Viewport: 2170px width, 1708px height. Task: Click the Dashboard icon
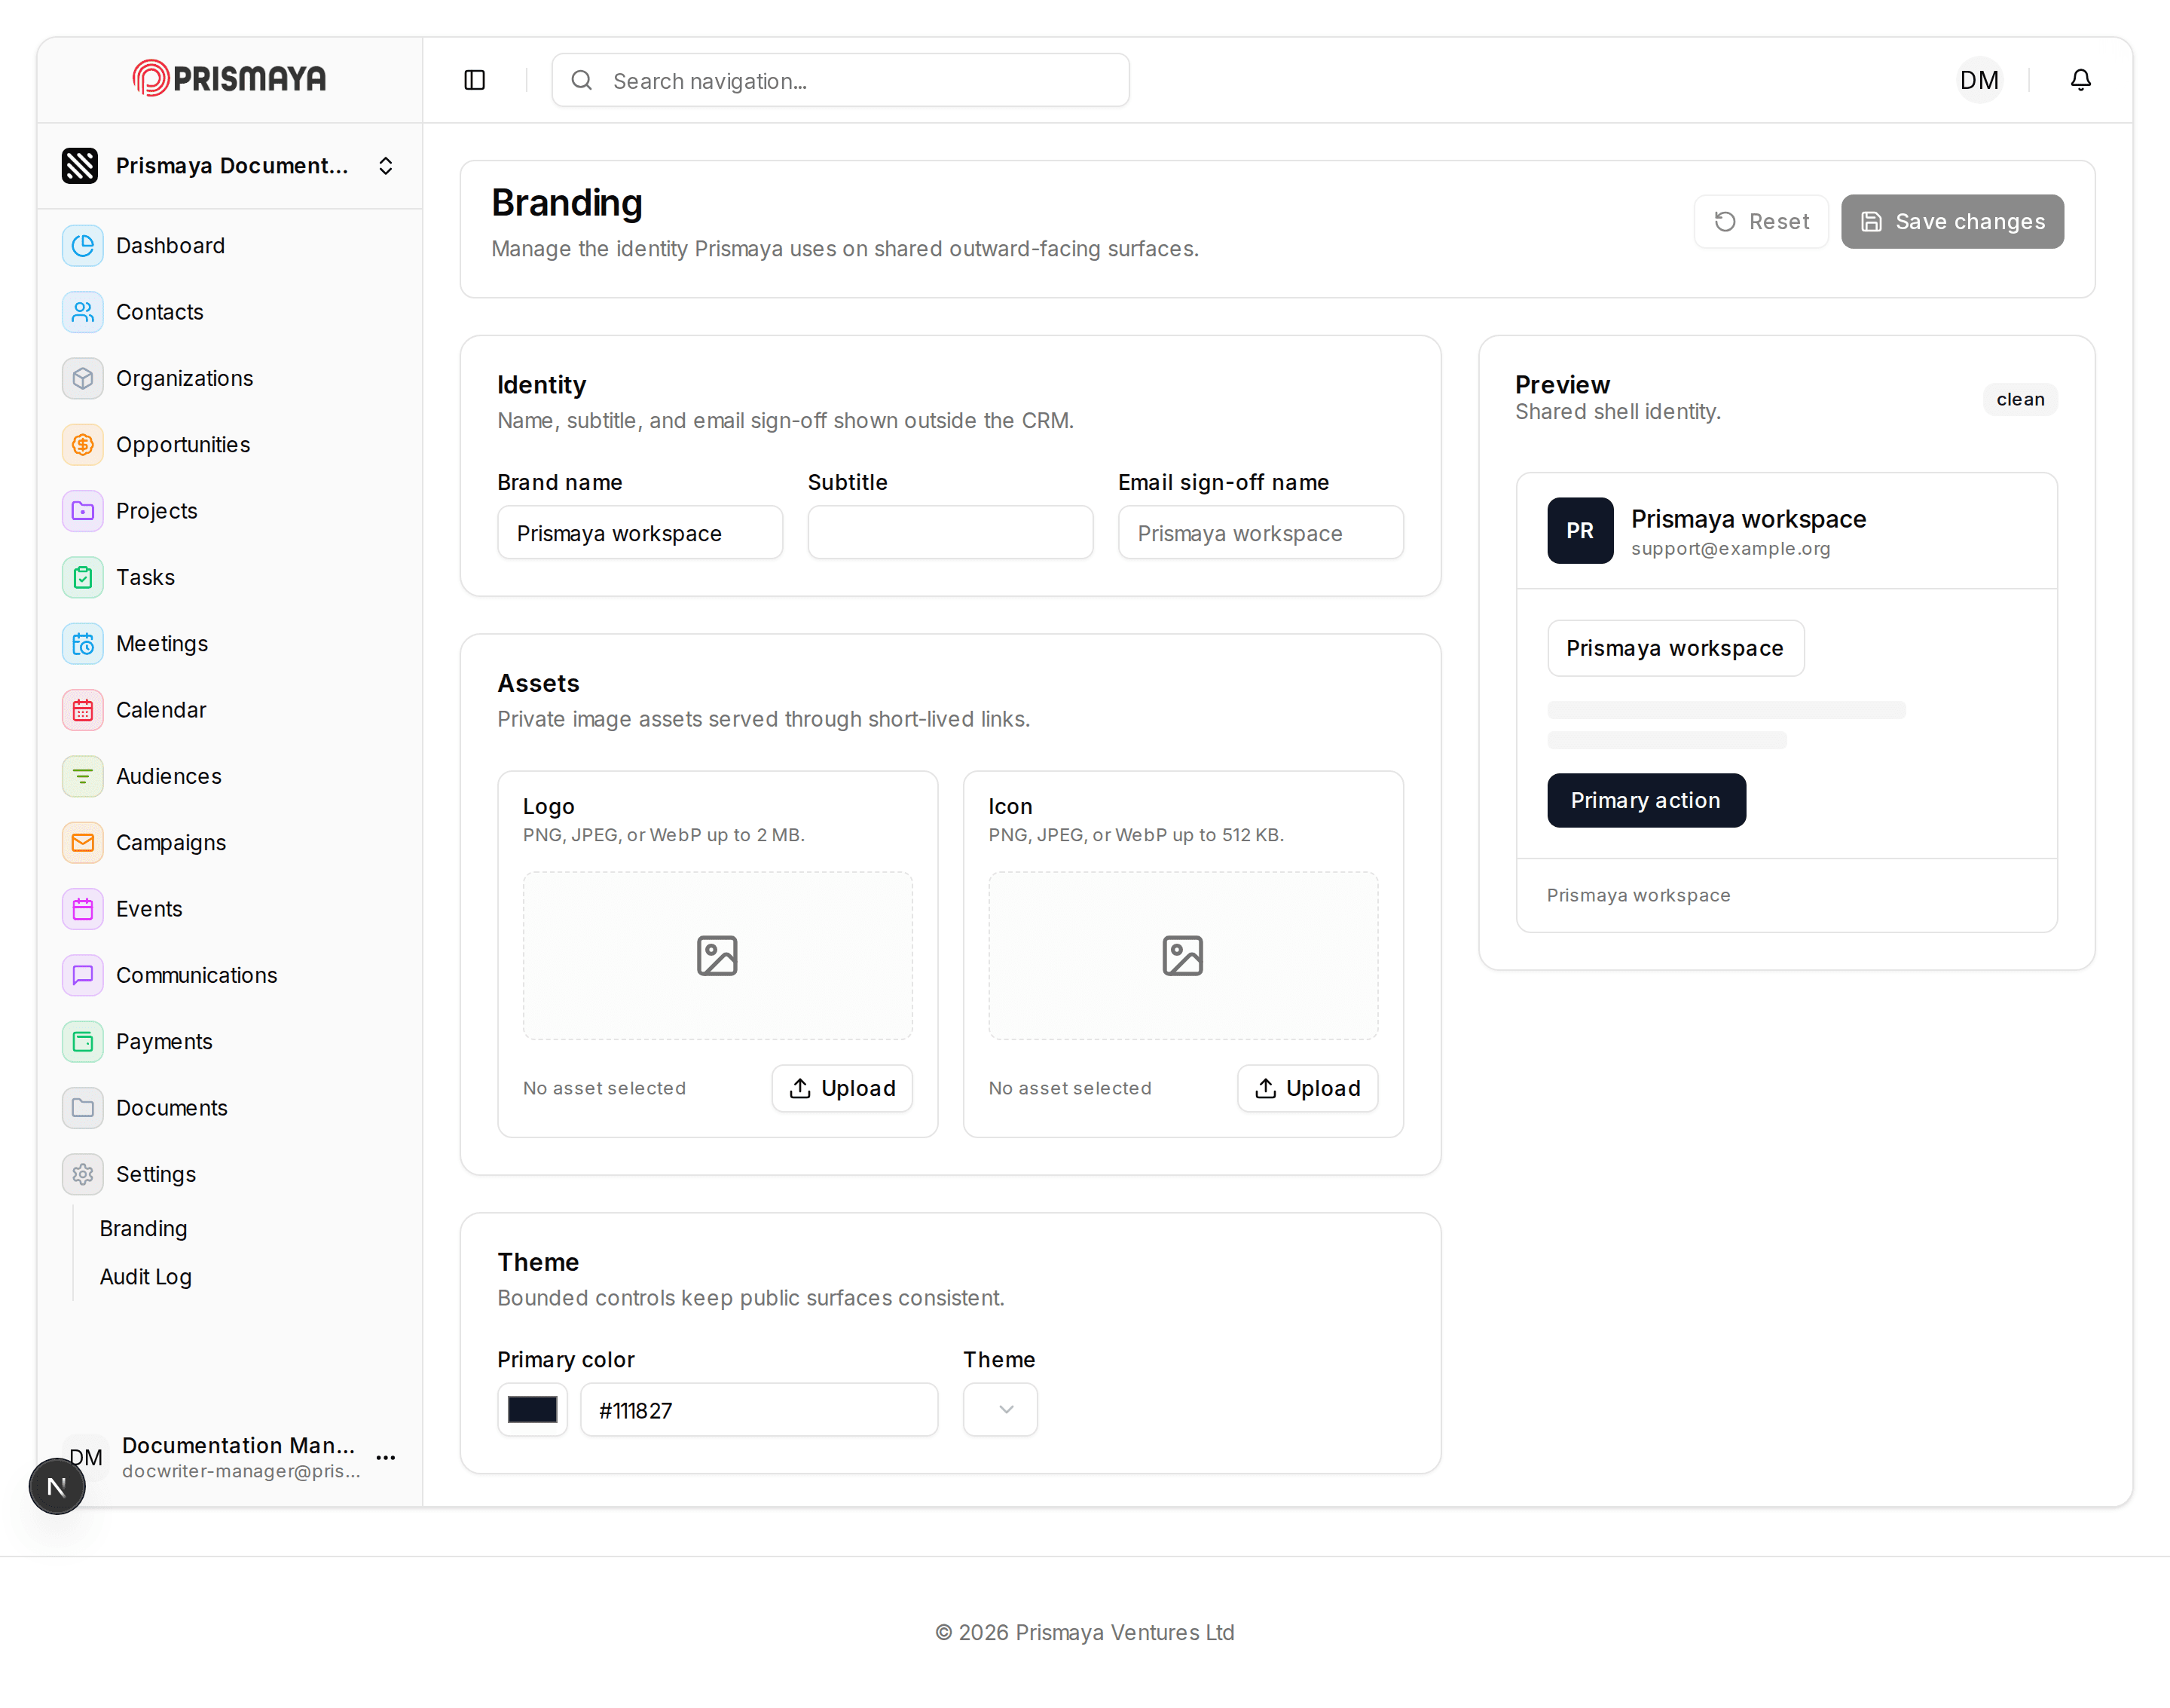pyautogui.click(x=83, y=246)
